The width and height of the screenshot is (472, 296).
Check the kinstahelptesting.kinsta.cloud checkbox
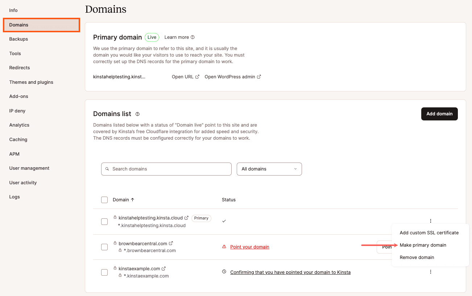[104, 221]
